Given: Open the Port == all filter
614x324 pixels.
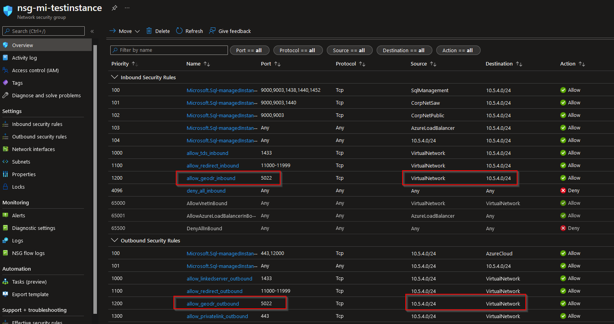Looking at the screenshot, I should (250, 50).
